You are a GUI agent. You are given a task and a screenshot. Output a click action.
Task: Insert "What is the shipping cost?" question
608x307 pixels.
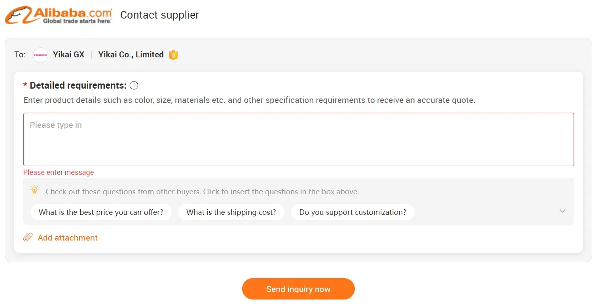coord(231,212)
